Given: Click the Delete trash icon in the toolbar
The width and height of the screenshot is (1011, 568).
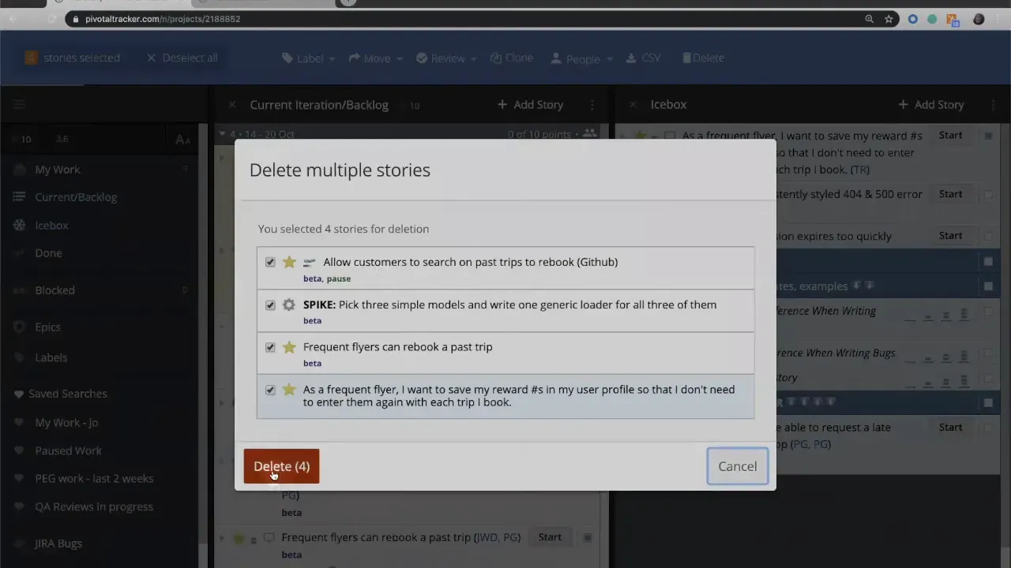Looking at the screenshot, I should (686, 58).
